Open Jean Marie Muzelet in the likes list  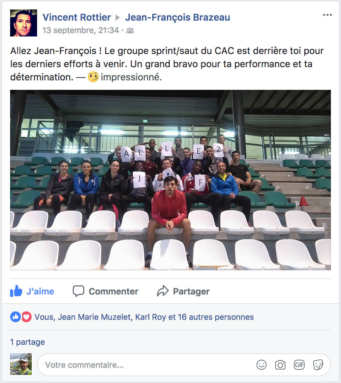coord(95,317)
